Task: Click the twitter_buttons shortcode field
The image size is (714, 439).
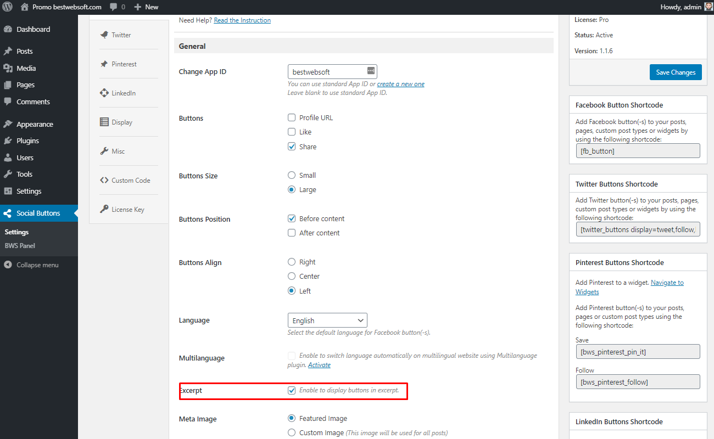Action: pos(638,229)
